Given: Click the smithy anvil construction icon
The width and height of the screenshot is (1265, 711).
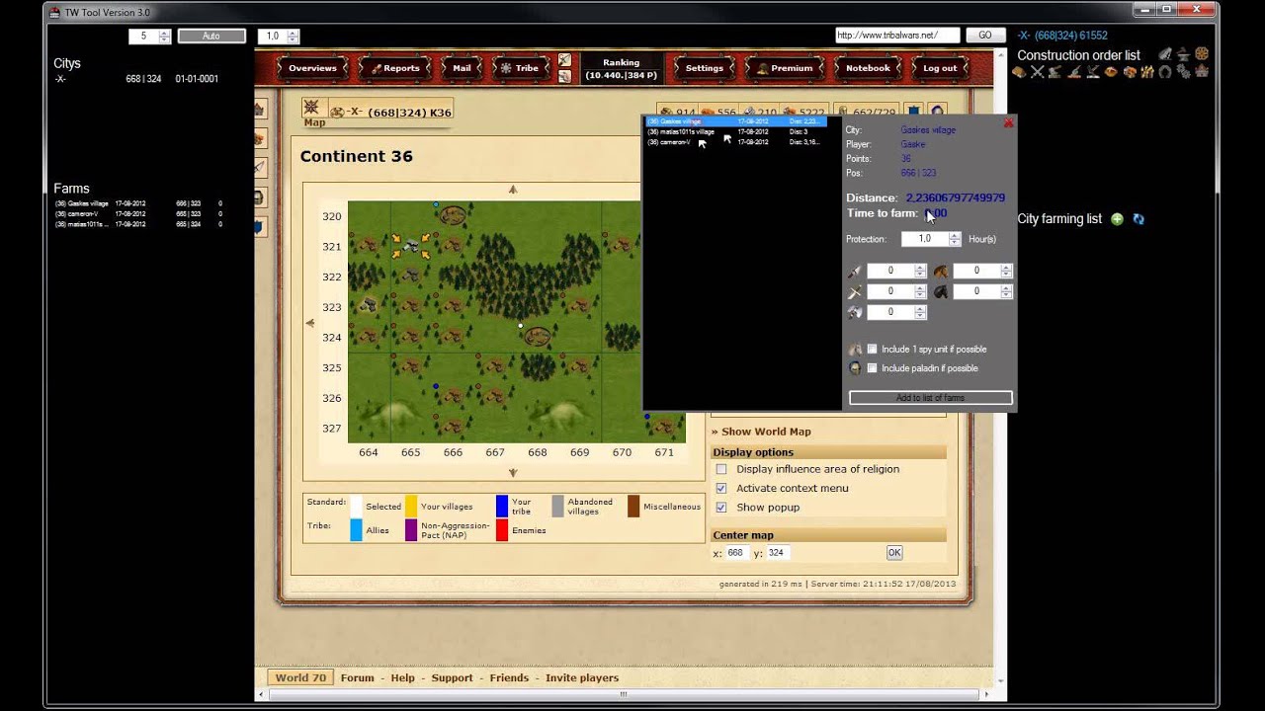Looking at the screenshot, I should point(1183,54).
